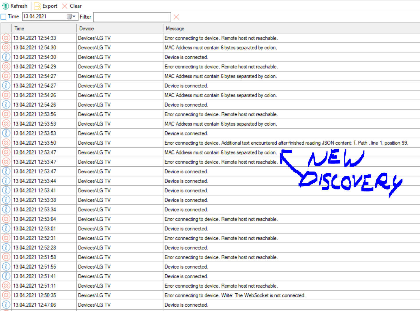Enable the Time filter checkbox
The image size is (420, 311).
[x=3, y=17]
